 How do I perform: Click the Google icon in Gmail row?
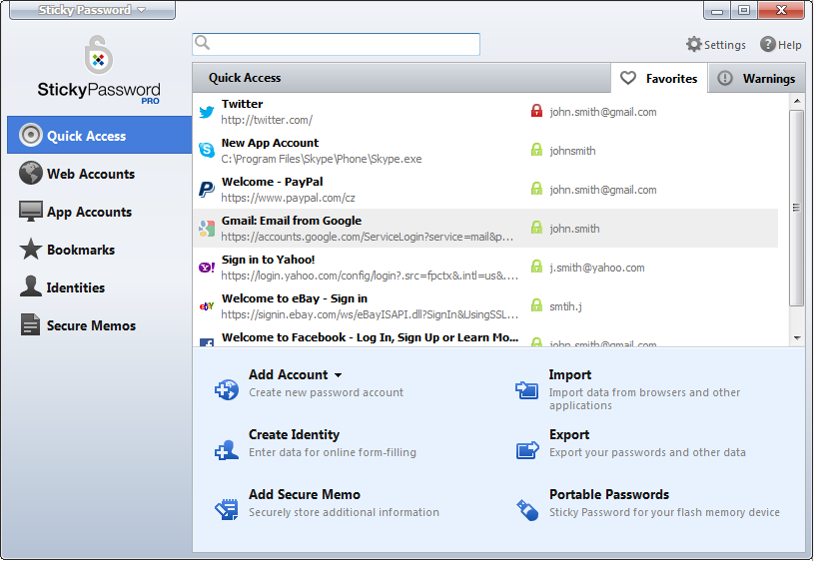(207, 229)
